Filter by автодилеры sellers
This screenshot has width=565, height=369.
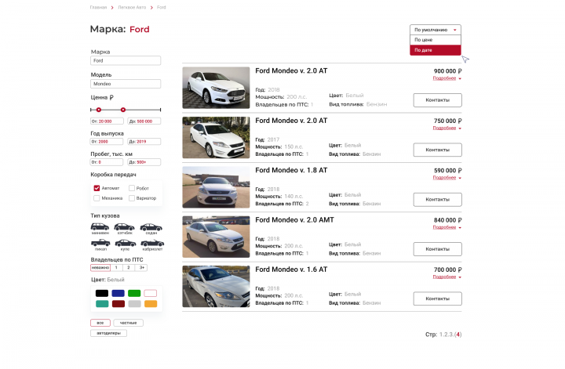point(108,333)
